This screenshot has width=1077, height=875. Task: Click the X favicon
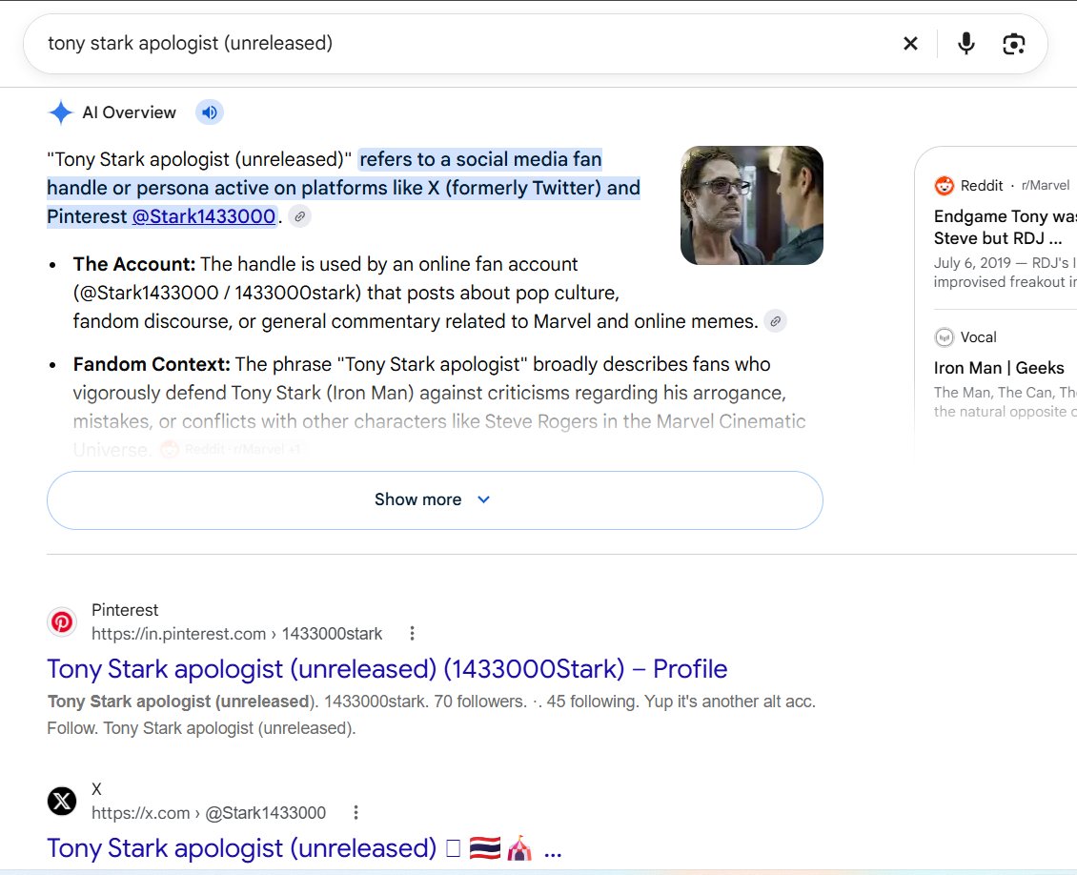coord(62,801)
